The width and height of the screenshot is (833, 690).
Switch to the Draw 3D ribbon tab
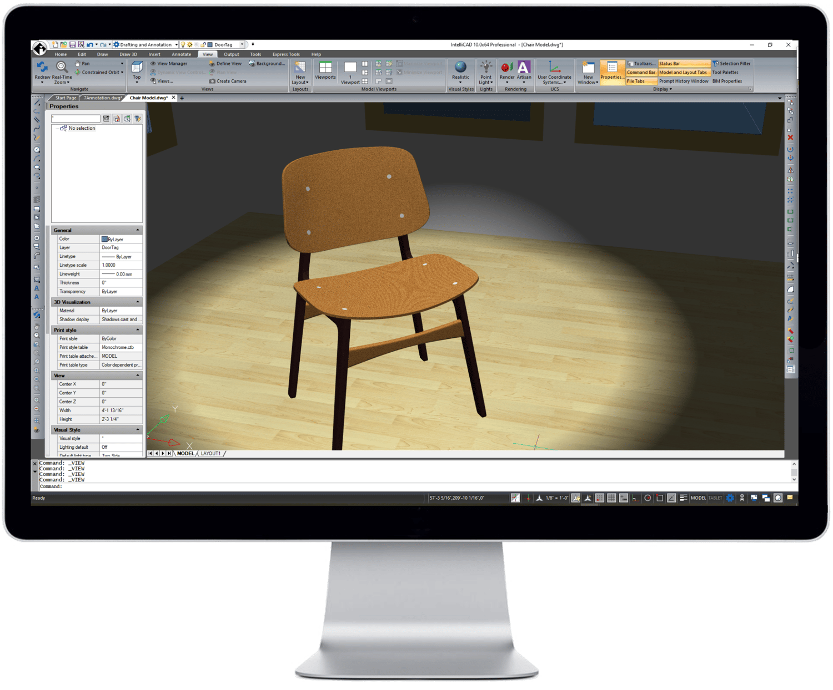pos(129,54)
